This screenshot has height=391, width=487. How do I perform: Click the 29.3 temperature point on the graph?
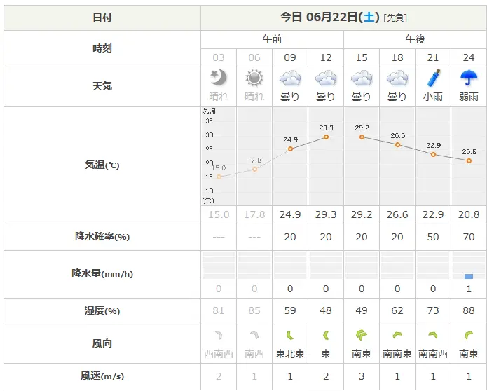coord(326,137)
